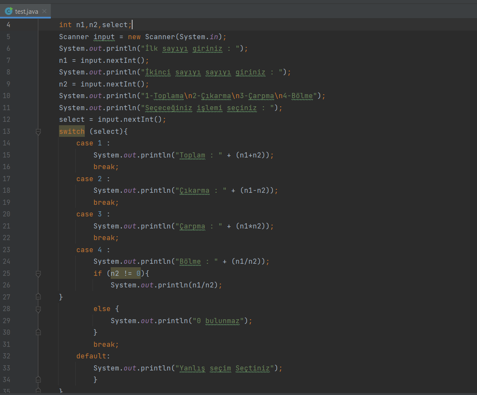Collapse the if block fold marker on line 25
Screen dimensions: 477x395
click(x=38, y=274)
